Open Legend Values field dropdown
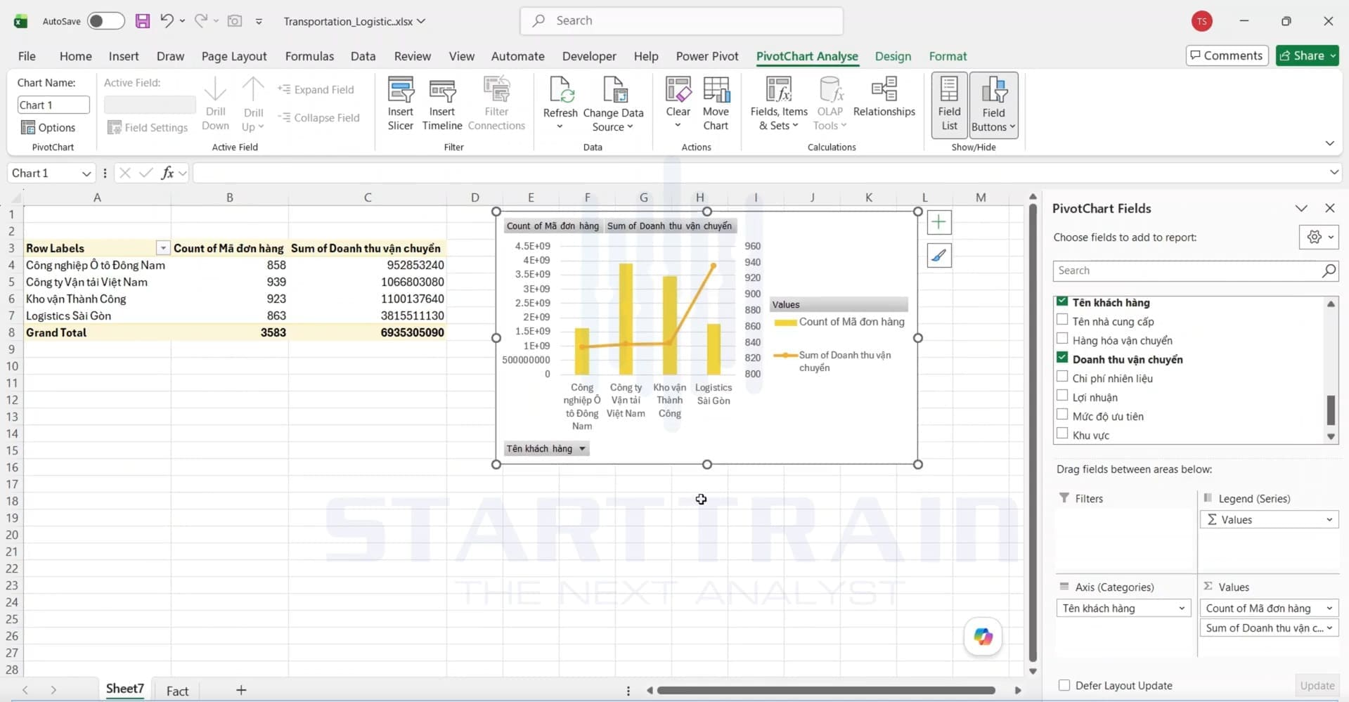1349x702 pixels. (x=1329, y=520)
